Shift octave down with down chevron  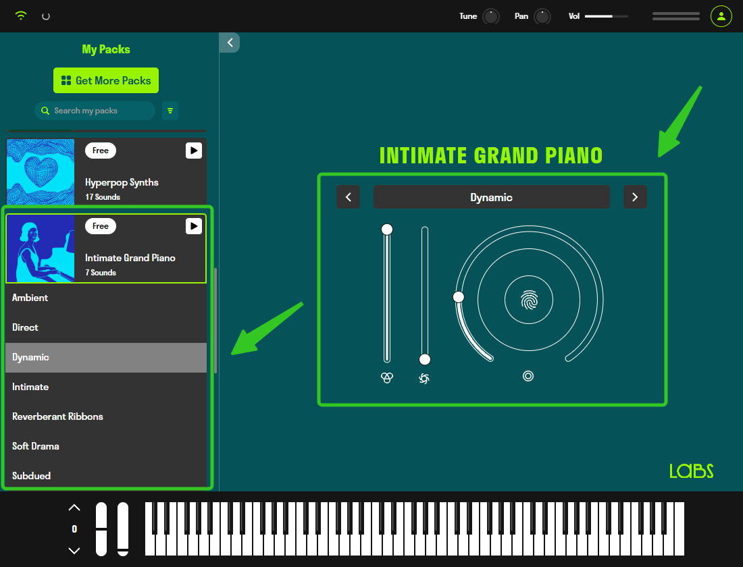click(74, 550)
